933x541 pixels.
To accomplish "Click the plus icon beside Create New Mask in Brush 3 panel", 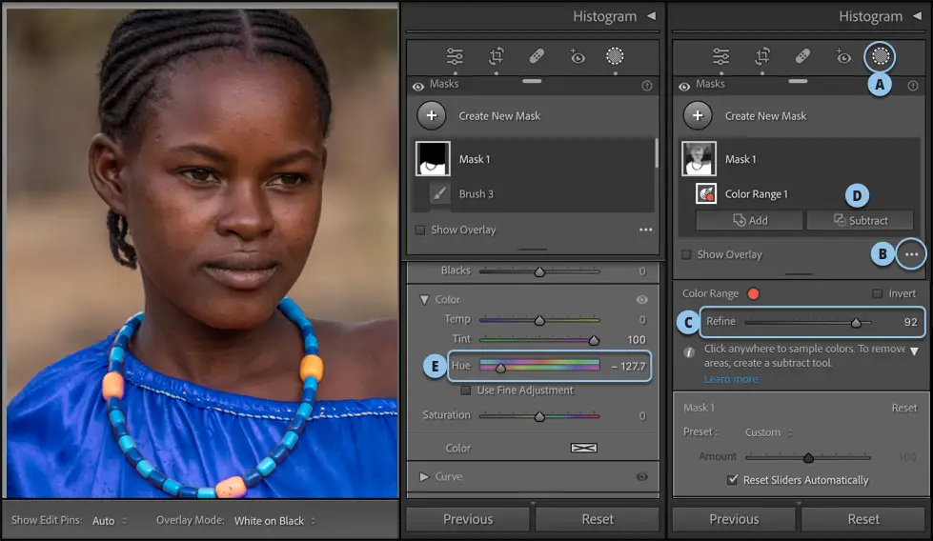I will [432, 115].
